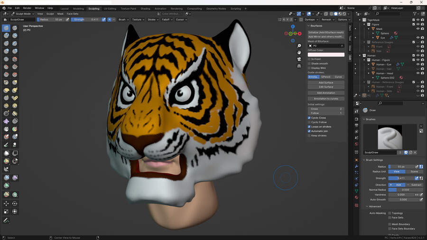
Task: Click the zoom view magnifier icon in viewport
Action: coord(299,46)
